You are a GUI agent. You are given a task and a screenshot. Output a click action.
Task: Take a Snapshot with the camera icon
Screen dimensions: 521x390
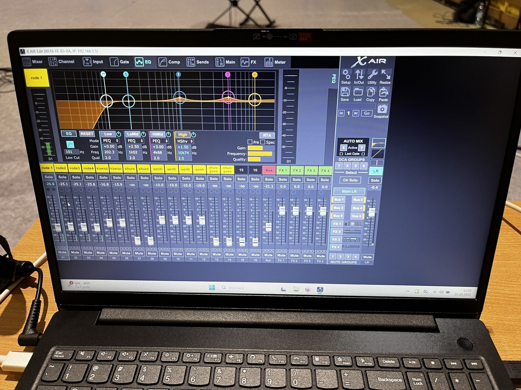(x=382, y=109)
